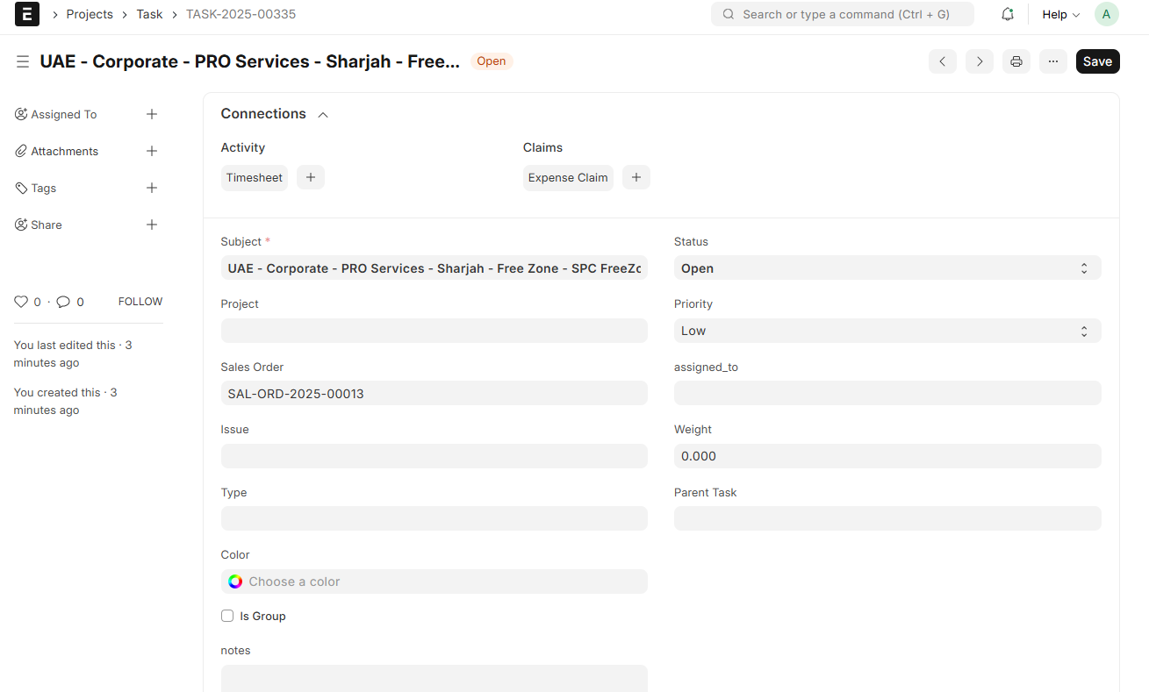Click the notifications bell icon
Viewport: 1149px width, 692px height.
point(1008,15)
